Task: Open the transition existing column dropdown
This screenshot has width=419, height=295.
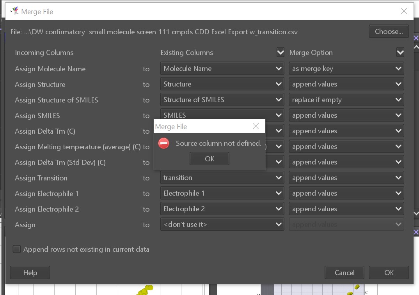Action: 222,178
